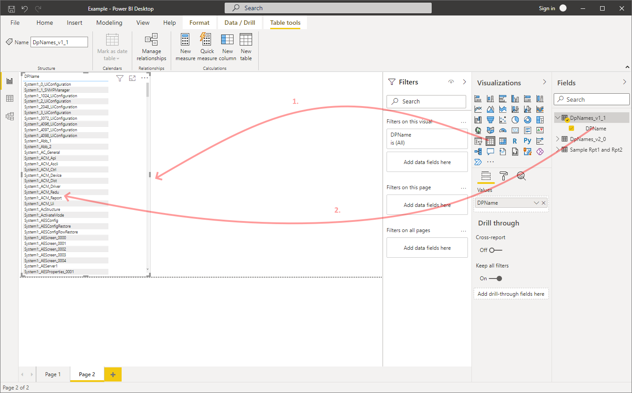This screenshot has height=393, width=632.
Task: Toggle the DPName field checkbox under DpNames_v1_1
Action: tap(571, 128)
